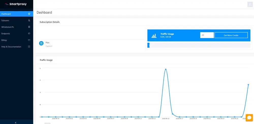The width and height of the screenshot is (254, 124).
Task: Click the Endpoints globe icon
Action: click(x=29, y=33)
